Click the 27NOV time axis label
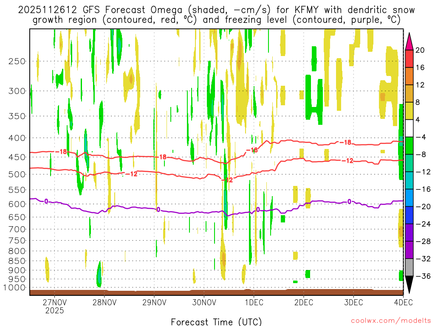Image resolution: width=435 pixels, height=326 pixels. point(55,302)
